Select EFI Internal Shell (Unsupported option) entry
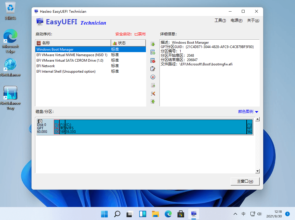The height and width of the screenshot is (220, 295). (x=91, y=71)
